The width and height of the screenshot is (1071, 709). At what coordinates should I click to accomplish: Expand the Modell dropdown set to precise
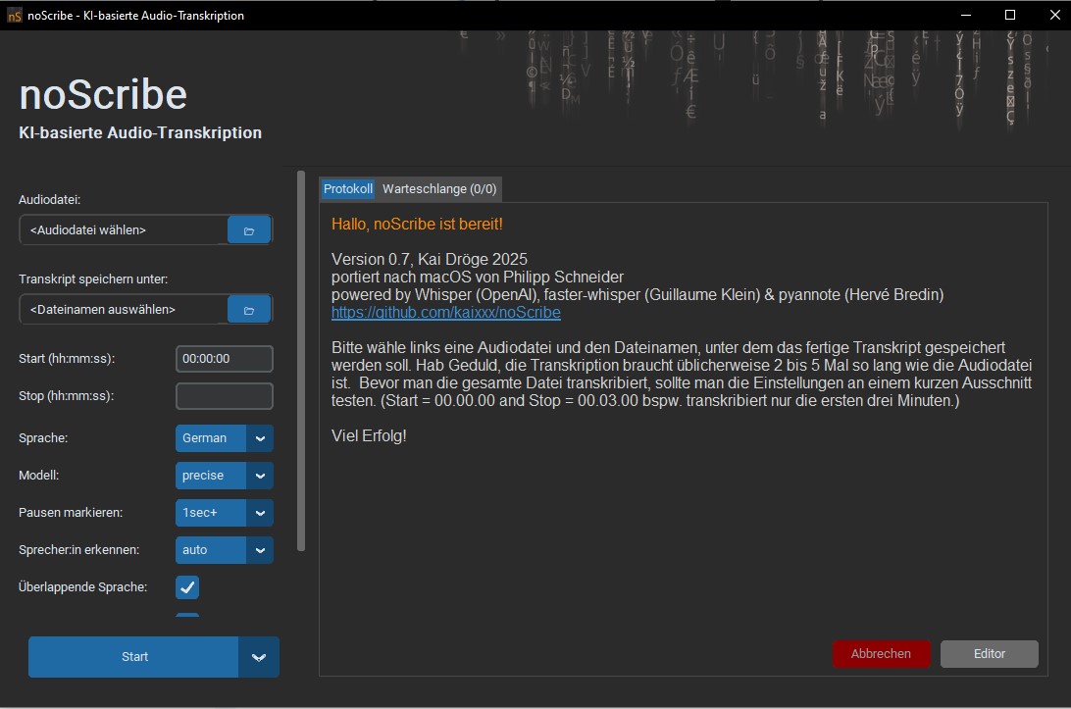(x=260, y=476)
